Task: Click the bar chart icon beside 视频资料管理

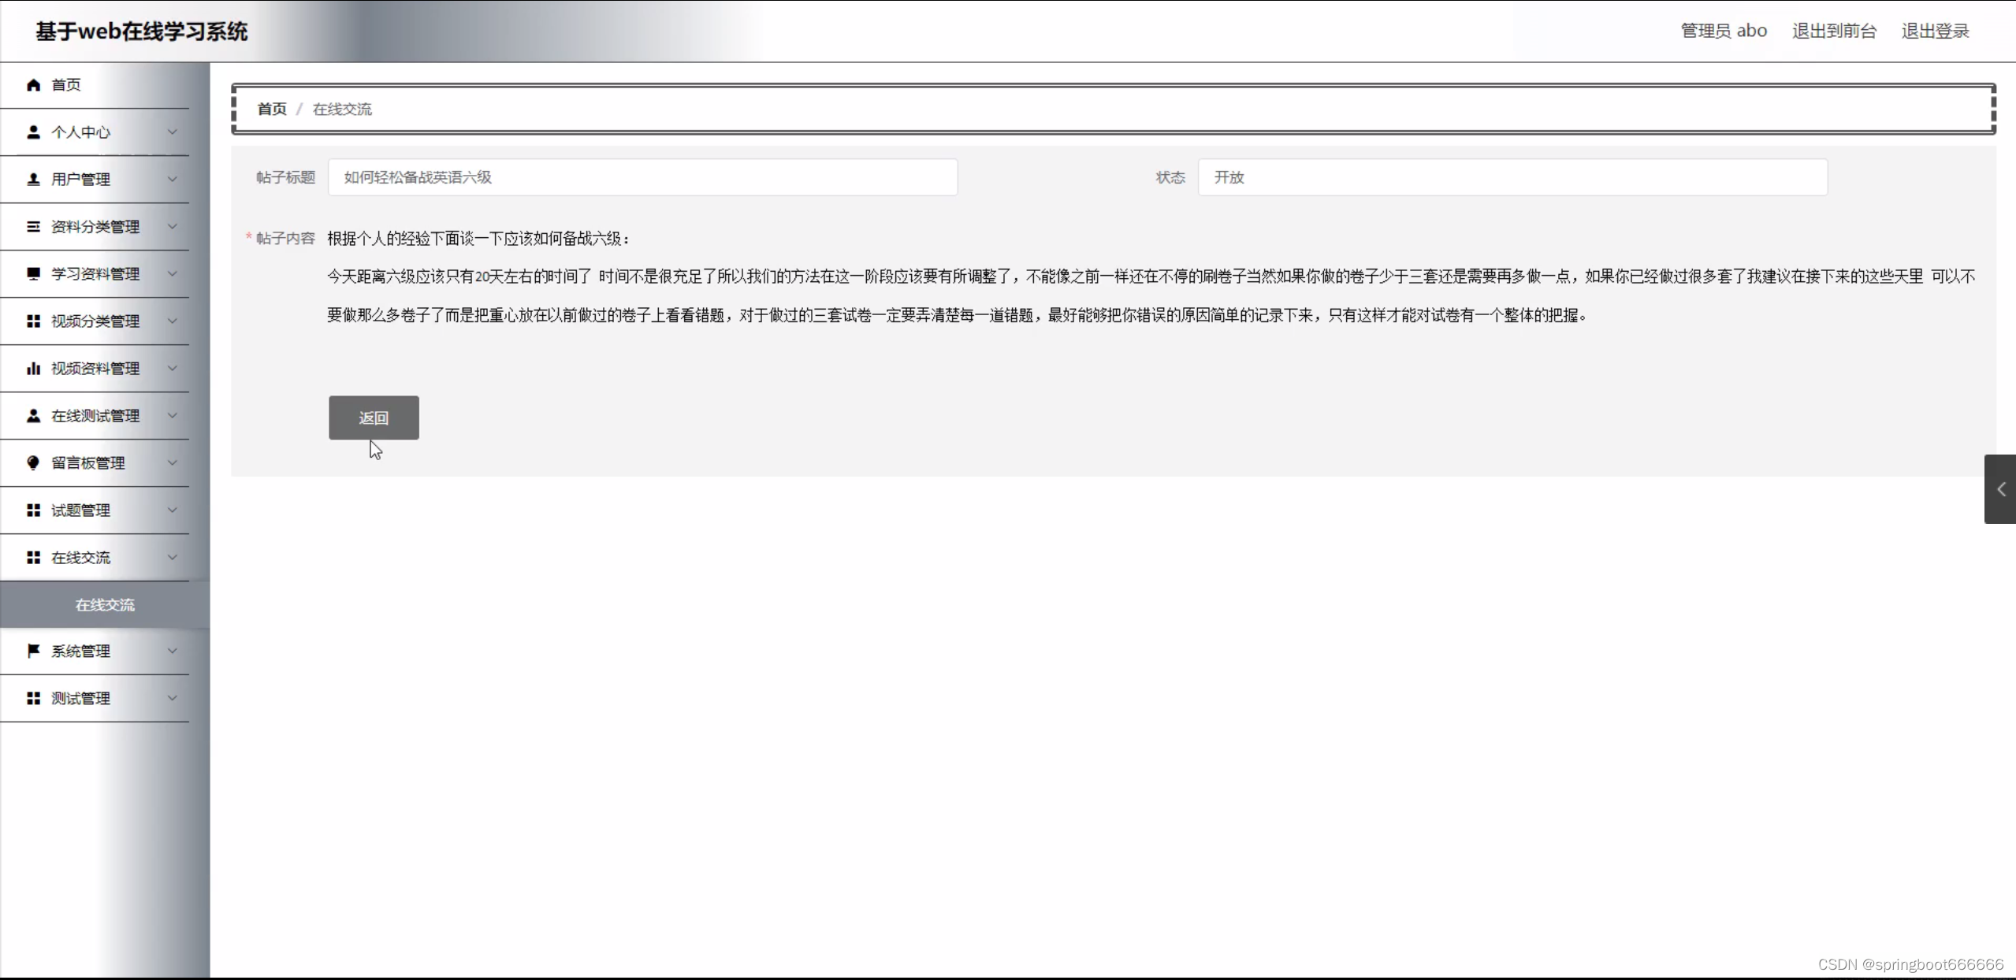Action: [x=33, y=369]
